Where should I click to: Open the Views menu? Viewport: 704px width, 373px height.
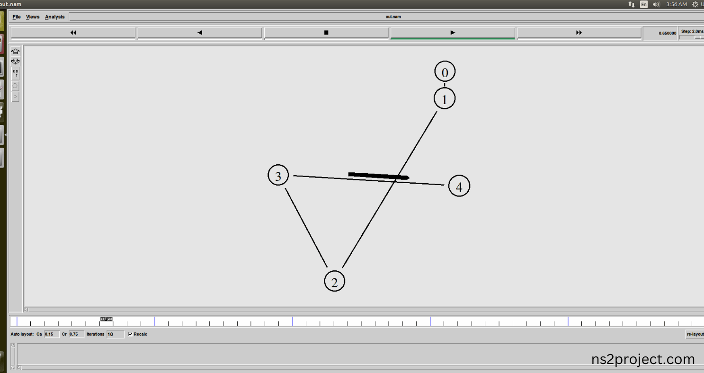tap(33, 17)
